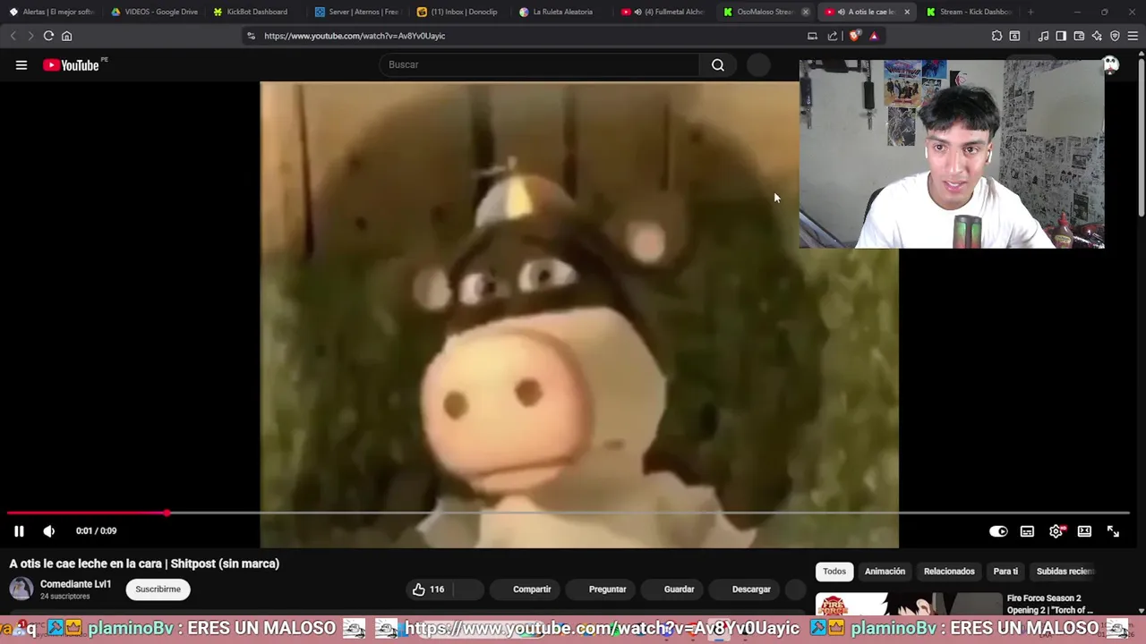
Task: Open the account avatar at top right
Action: [1110, 64]
